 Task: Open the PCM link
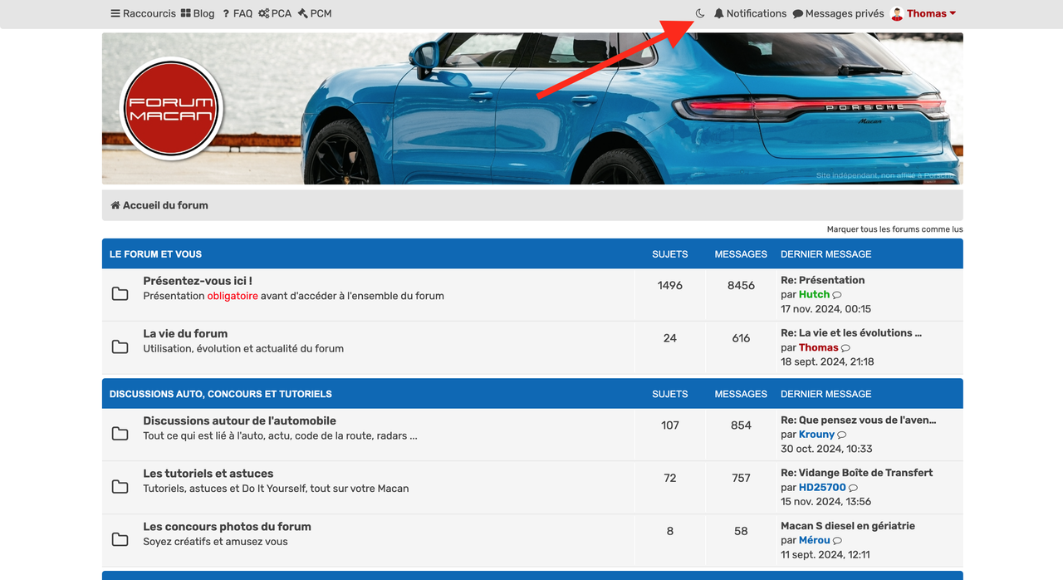click(x=315, y=13)
